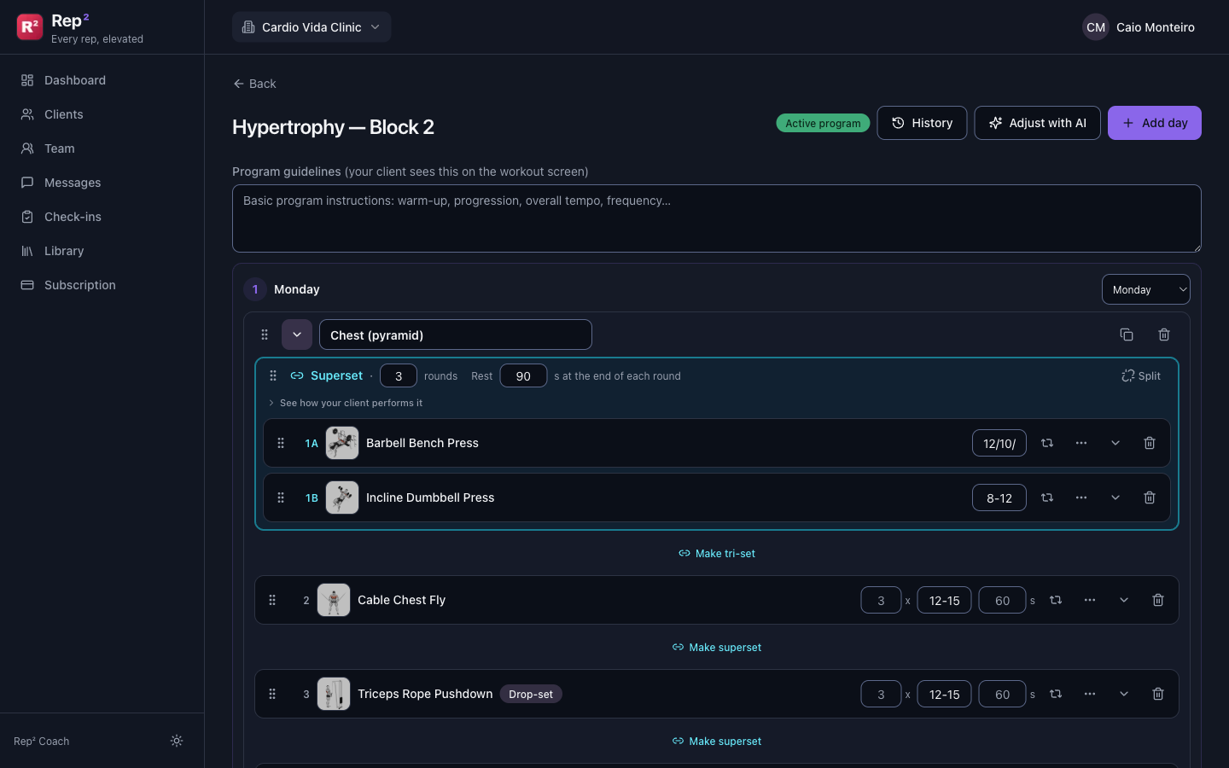The width and height of the screenshot is (1229, 768).
Task: Open more options for Barbell Bench Press
Action: [x=1081, y=443]
